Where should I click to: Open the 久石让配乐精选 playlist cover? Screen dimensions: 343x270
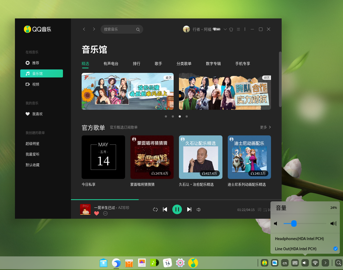coord(201,157)
